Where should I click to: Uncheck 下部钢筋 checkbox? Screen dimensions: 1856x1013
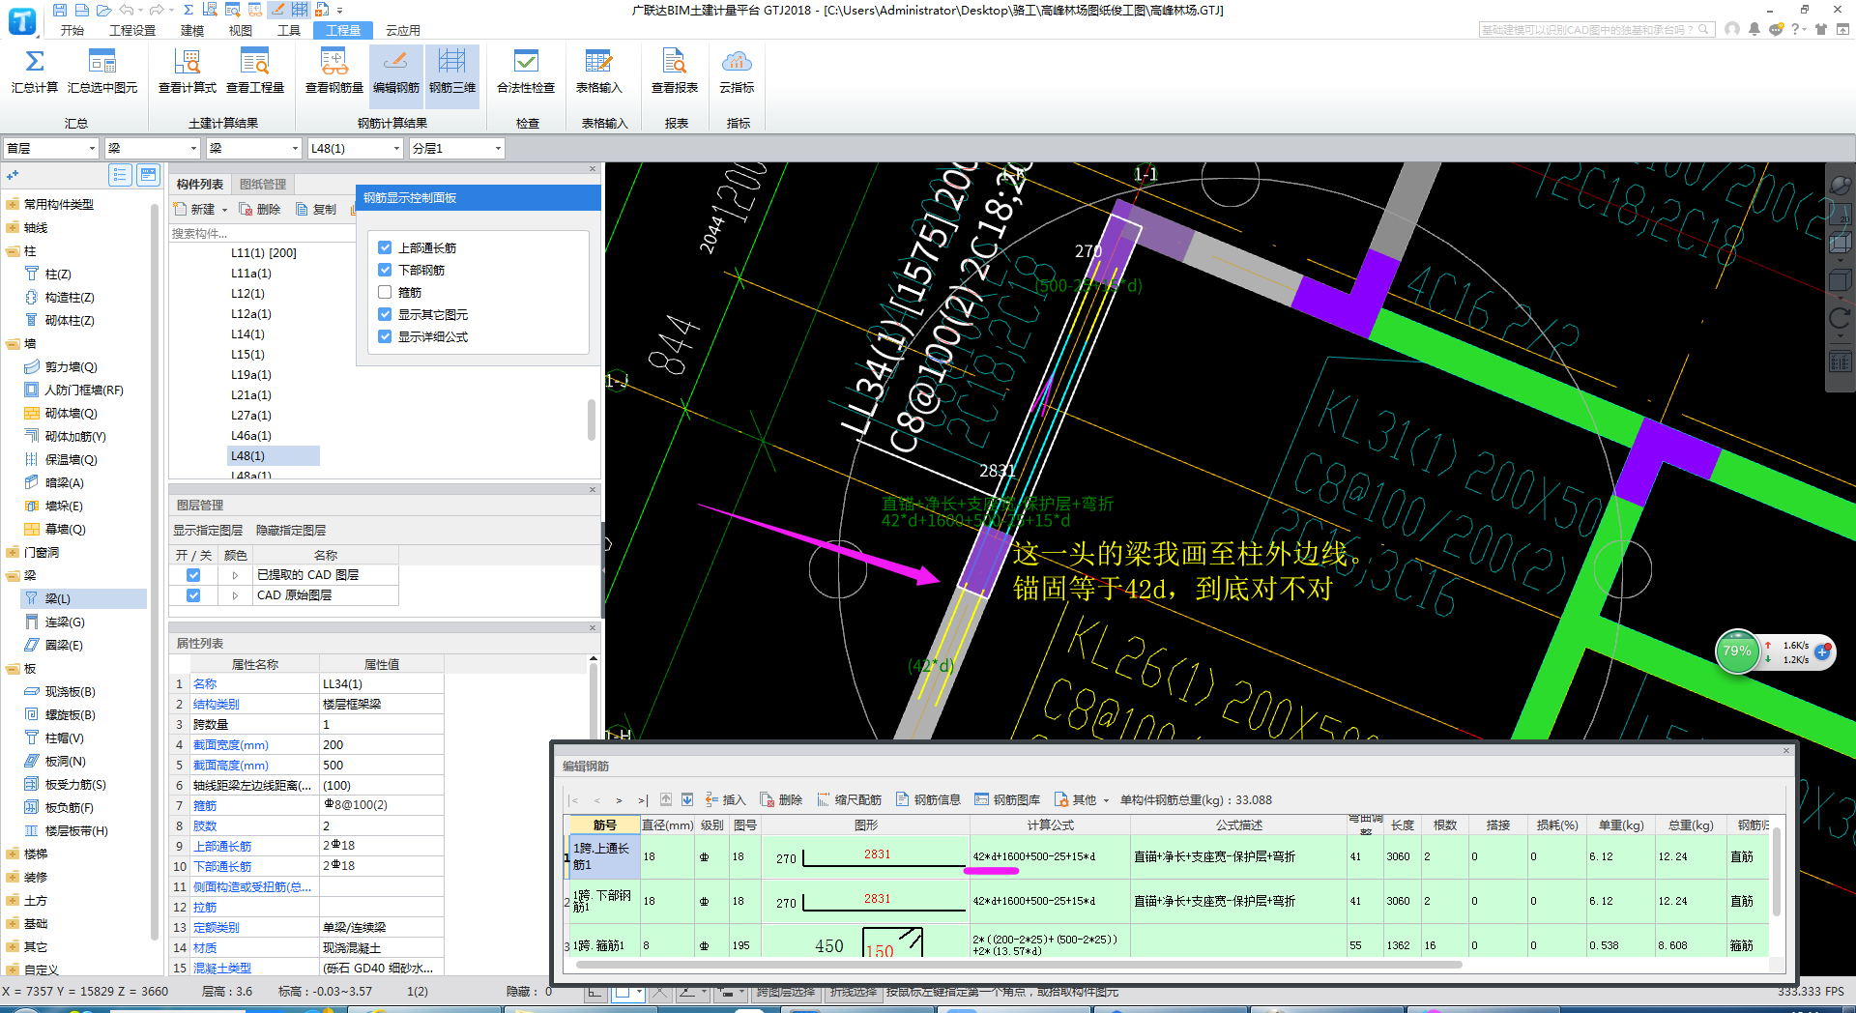pos(385,270)
